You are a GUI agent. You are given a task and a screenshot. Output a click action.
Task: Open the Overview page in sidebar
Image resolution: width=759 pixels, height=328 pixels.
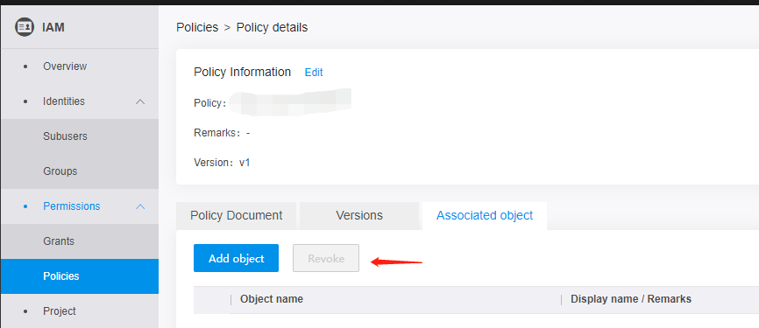pos(65,66)
